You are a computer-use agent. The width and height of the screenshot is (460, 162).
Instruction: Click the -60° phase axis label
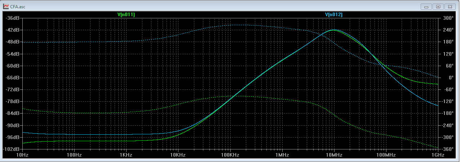448,89
